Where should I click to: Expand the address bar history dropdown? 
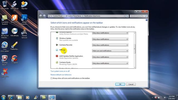point(124,16)
